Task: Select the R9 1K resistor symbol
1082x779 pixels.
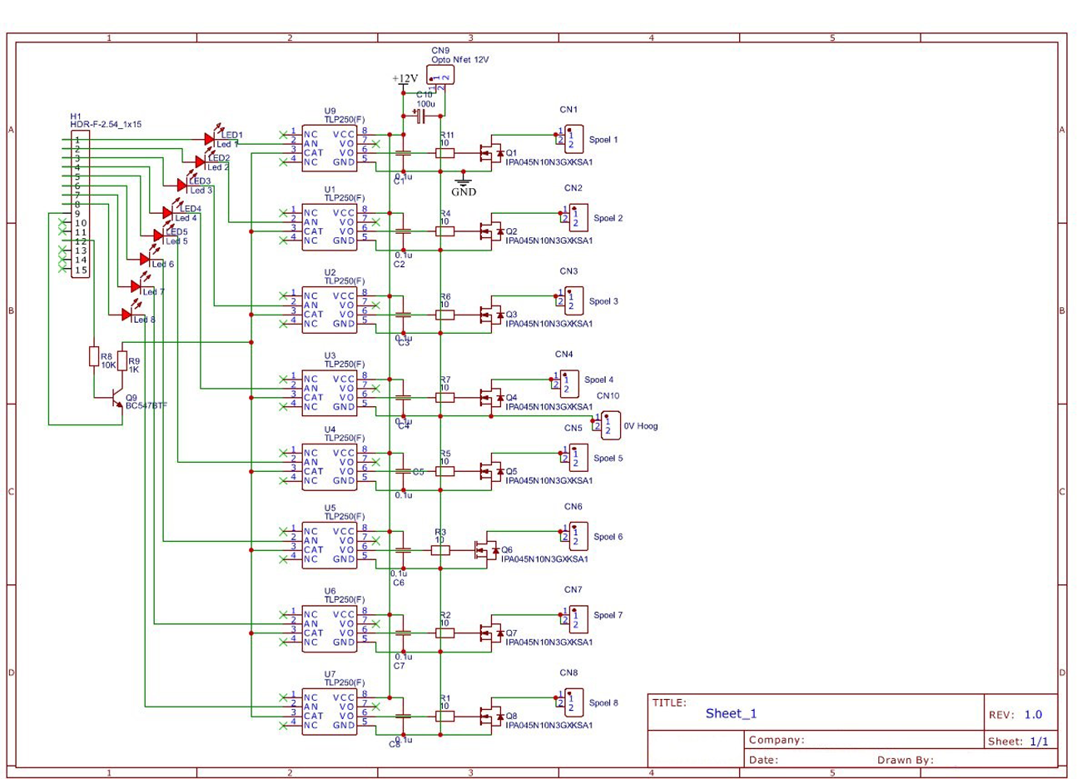Action: pos(122,361)
